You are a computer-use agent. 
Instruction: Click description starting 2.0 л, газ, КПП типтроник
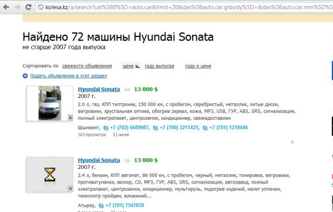coord(186,111)
